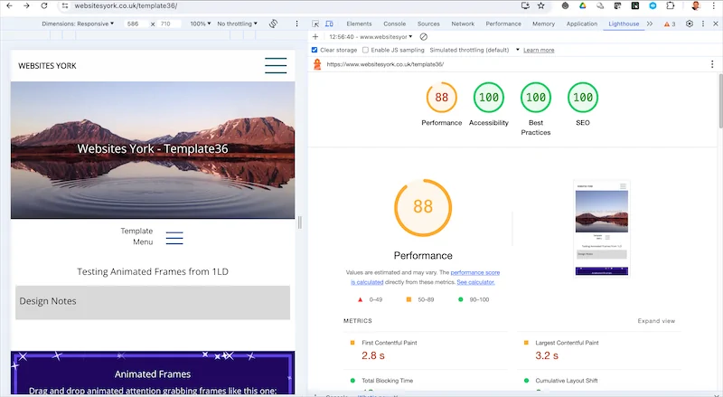Open the 100% zoom dropdown
The image size is (723, 397).
coord(201,24)
